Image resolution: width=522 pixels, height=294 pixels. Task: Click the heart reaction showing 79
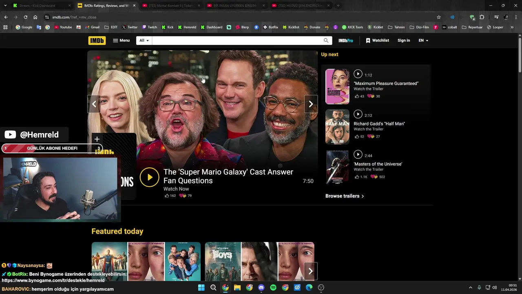(x=186, y=196)
